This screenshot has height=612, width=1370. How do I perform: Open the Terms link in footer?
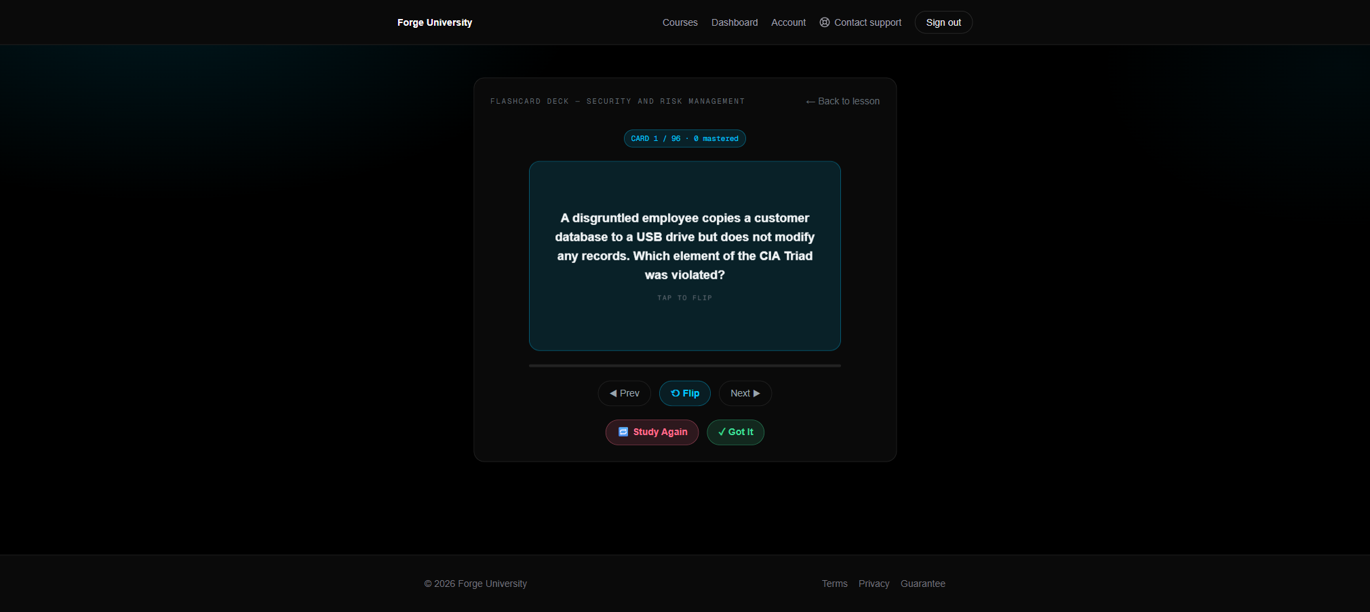tap(835, 584)
